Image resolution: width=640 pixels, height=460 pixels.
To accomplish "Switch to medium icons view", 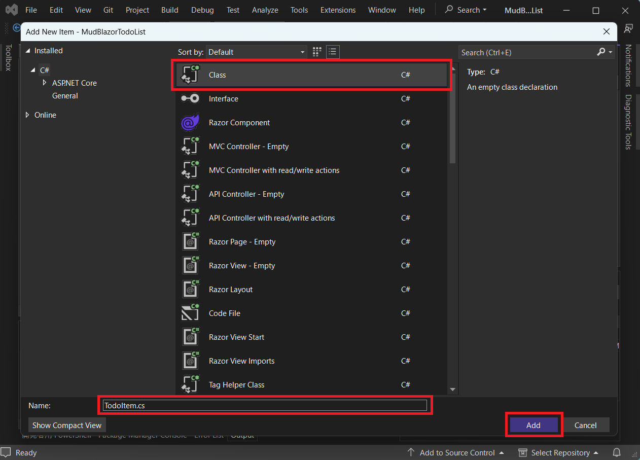I will pyautogui.click(x=317, y=52).
